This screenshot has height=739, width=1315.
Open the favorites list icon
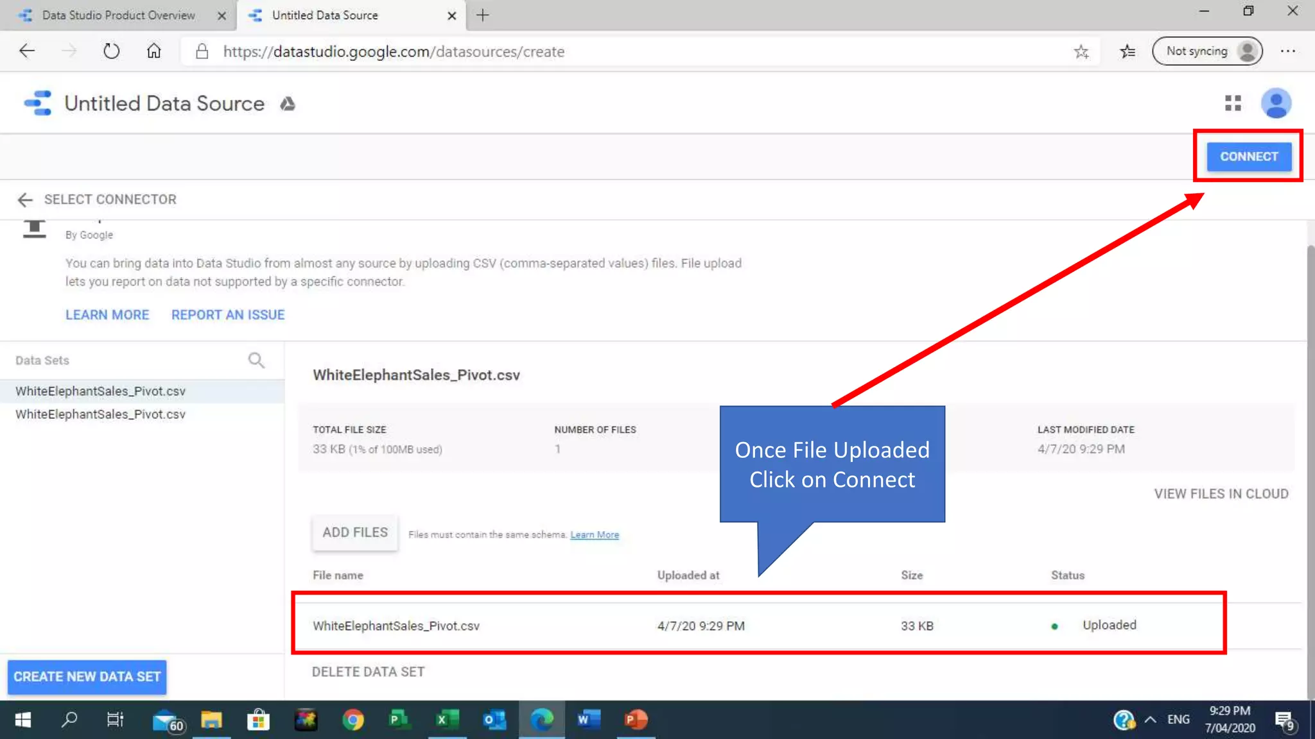(x=1128, y=51)
